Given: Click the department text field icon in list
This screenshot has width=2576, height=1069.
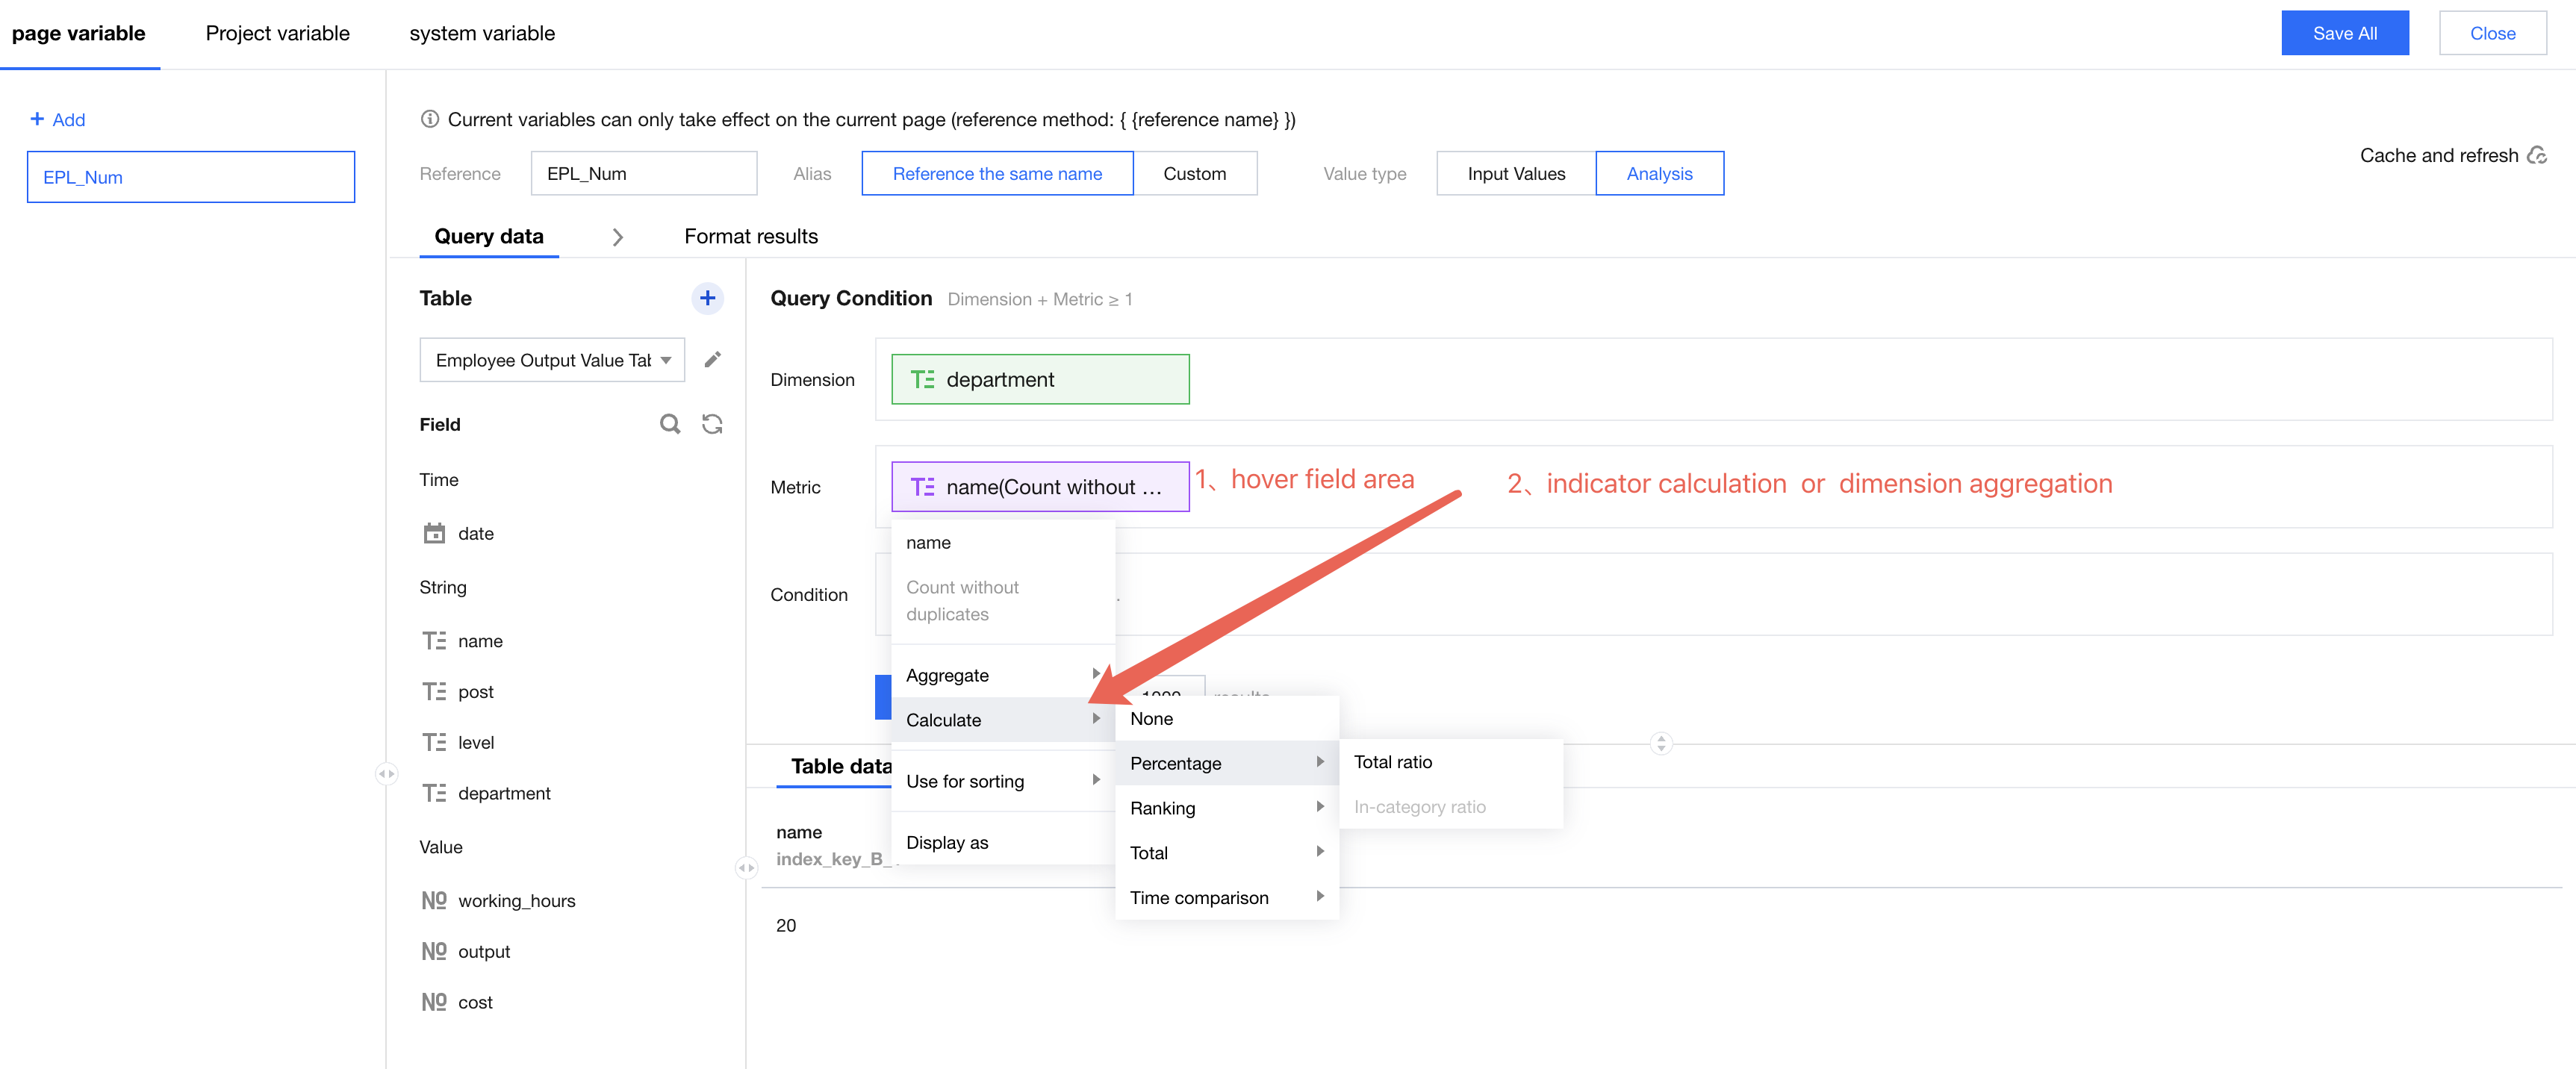Looking at the screenshot, I should (x=434, y=793).
